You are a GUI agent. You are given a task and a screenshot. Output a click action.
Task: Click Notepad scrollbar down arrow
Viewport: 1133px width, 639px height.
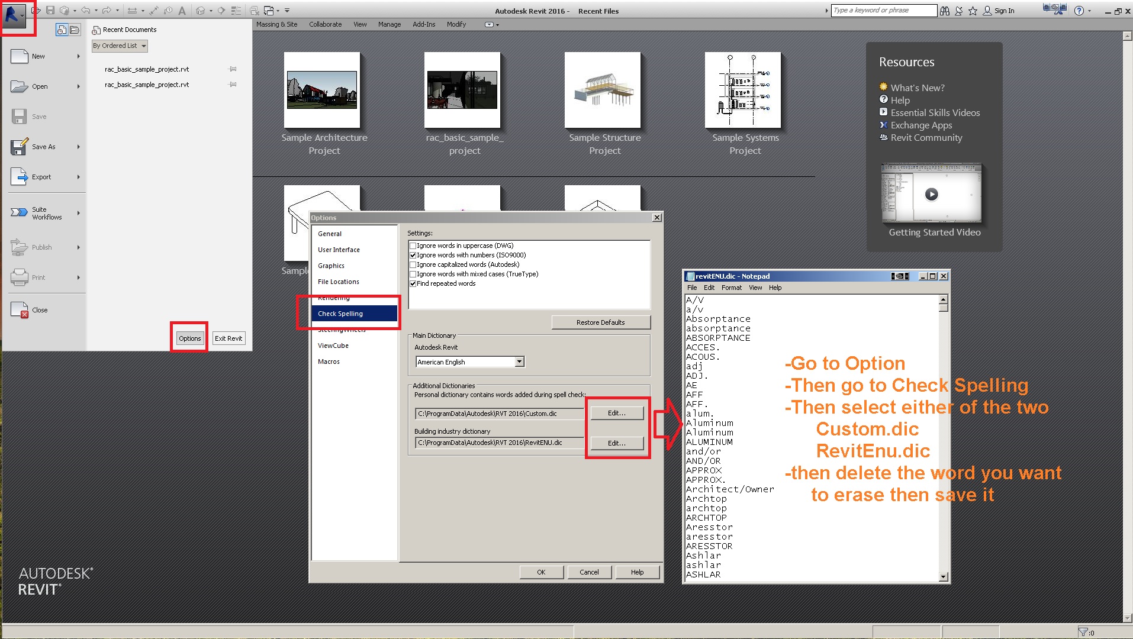click(x=944, y=577)
